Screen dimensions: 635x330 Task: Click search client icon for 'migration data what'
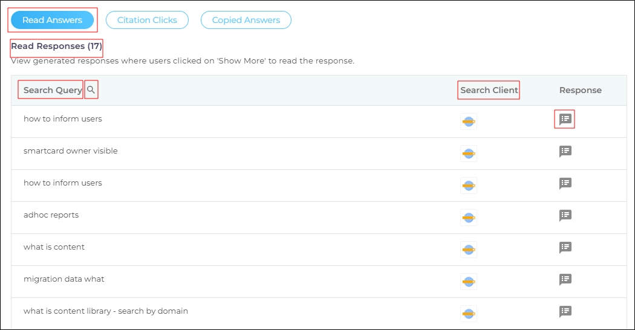[468, 282]
